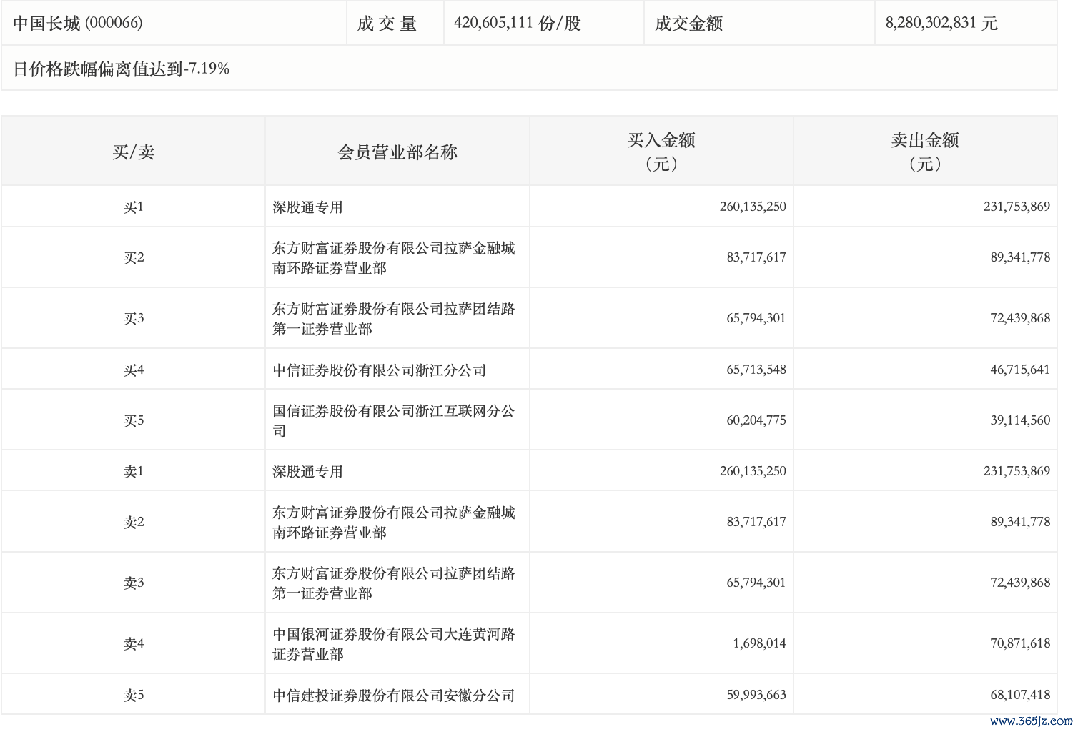The image size is (1078, 732).
Task: Click 东方财富证券拉萨团结路第一 name in 卖3 row
Action: coord(394,583)
